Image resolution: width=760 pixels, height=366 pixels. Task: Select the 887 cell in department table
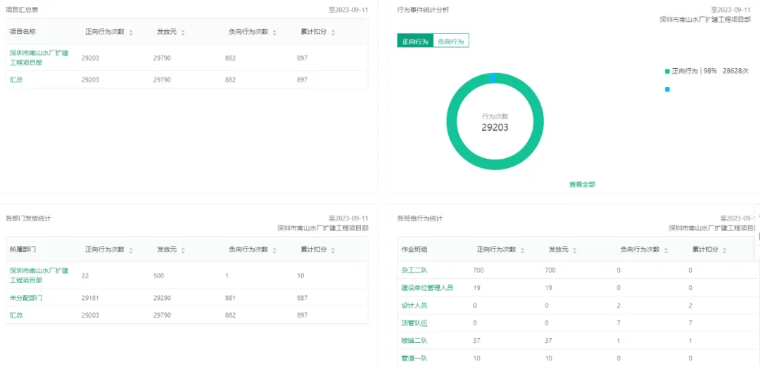tap(302, 299)
